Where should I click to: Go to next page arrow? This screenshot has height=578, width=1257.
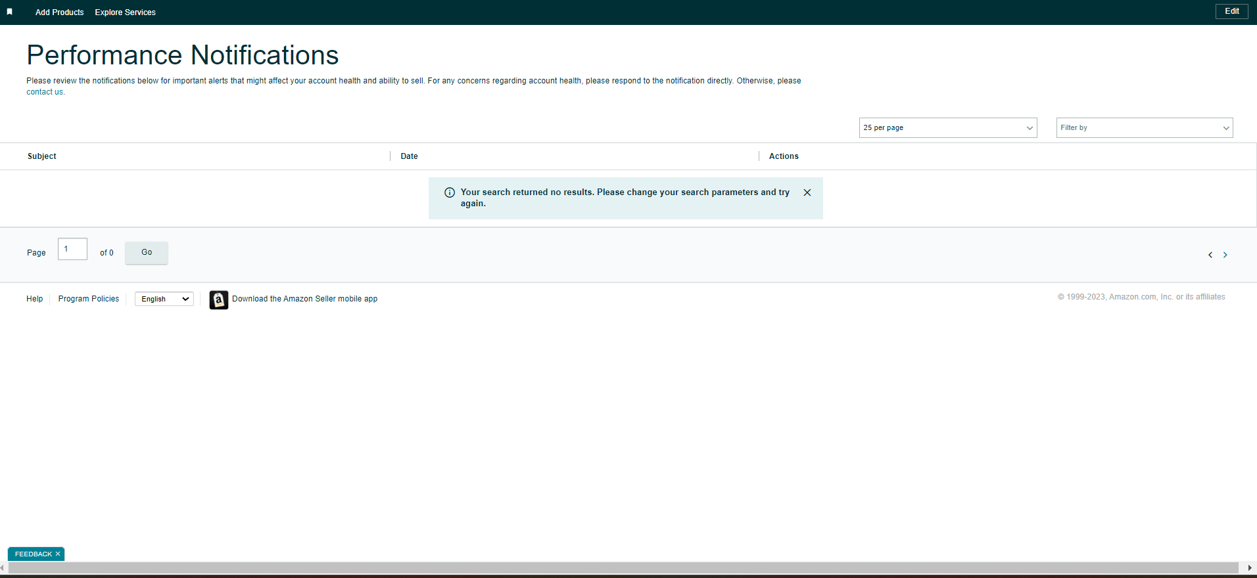pos(1225,255)
